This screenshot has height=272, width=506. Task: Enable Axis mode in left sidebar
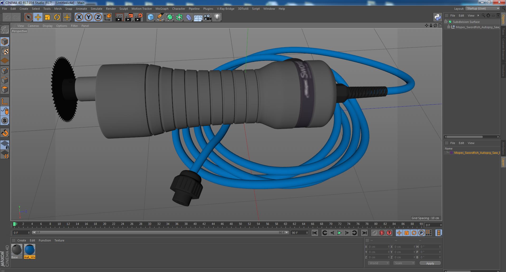click(5, 102)
